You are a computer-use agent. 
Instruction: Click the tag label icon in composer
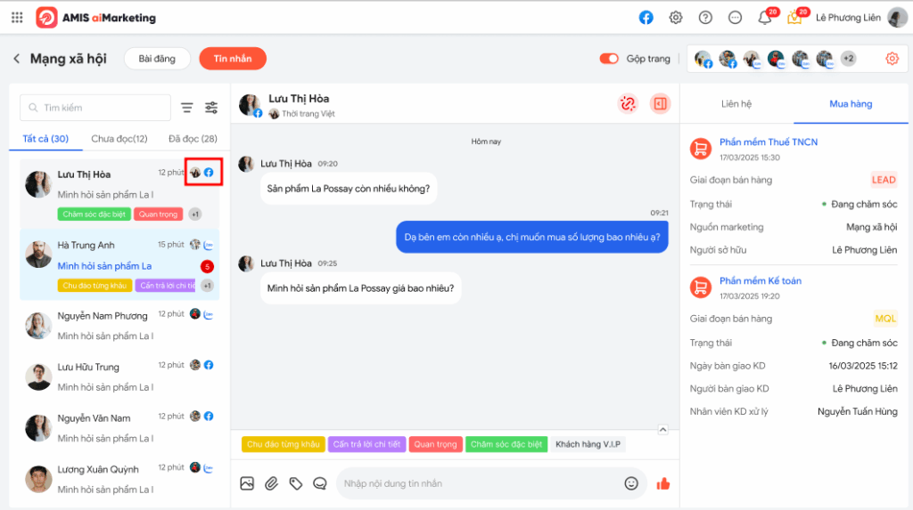point(295,483)
